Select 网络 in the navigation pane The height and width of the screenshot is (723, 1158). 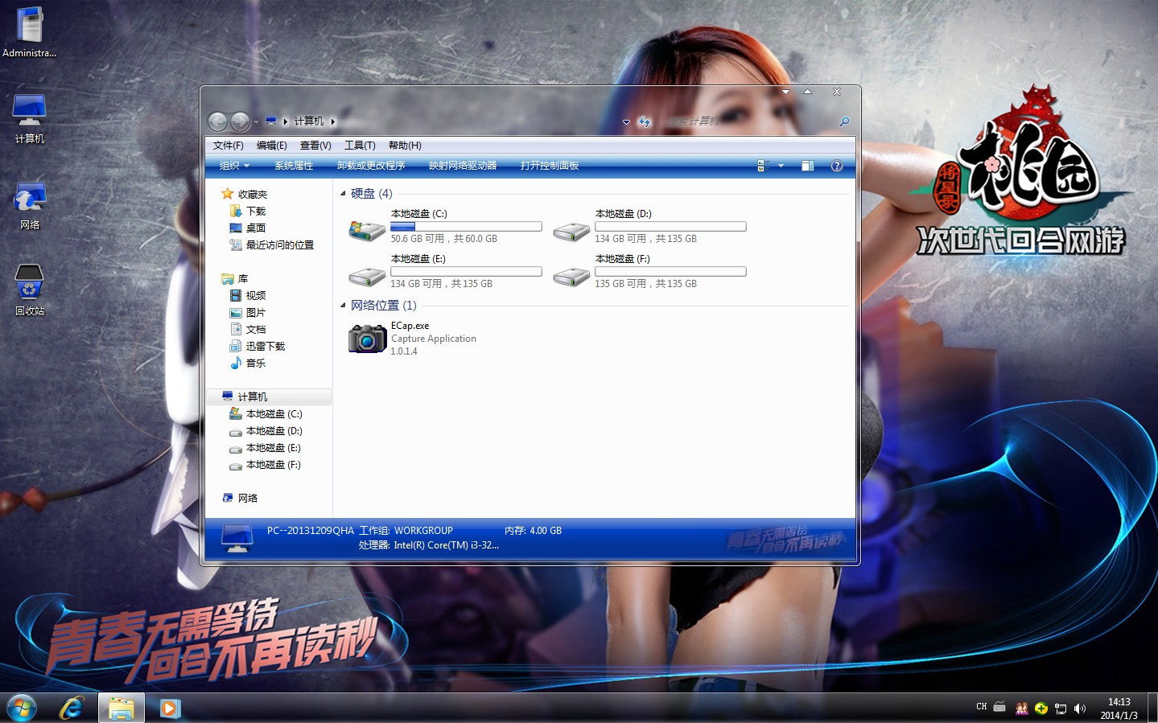click(240, 498)
